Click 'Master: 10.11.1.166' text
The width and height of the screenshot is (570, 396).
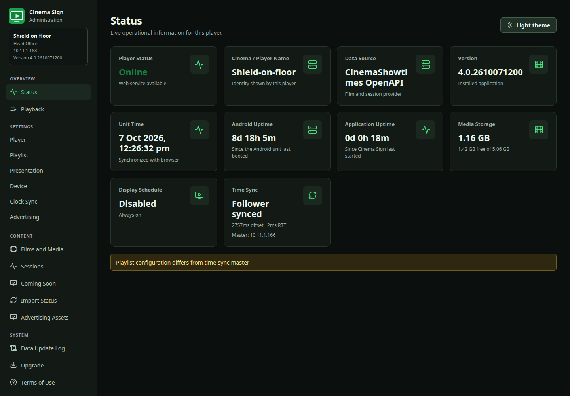pos(254,235)
